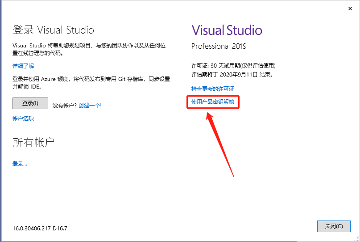Click the 关闭(C) close button

click(334, 226)
